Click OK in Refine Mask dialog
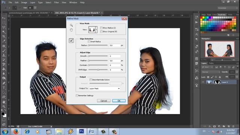This screenshot has height=135, width=240. click(119, 101)
